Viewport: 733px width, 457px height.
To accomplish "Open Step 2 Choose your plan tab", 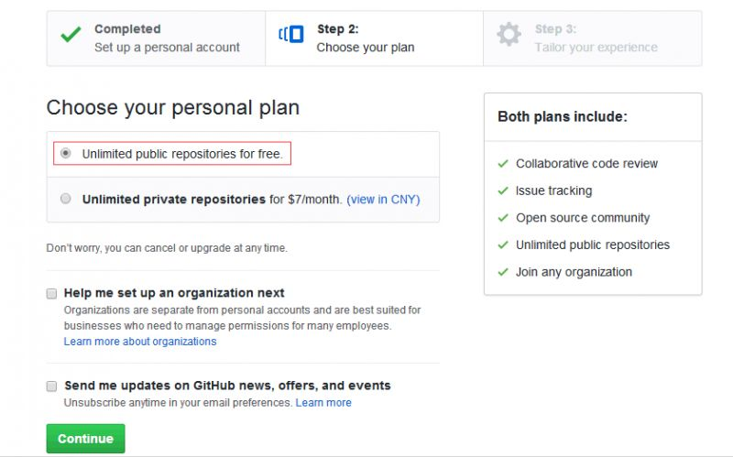I will pyautogui.click(x=374, y=38).
